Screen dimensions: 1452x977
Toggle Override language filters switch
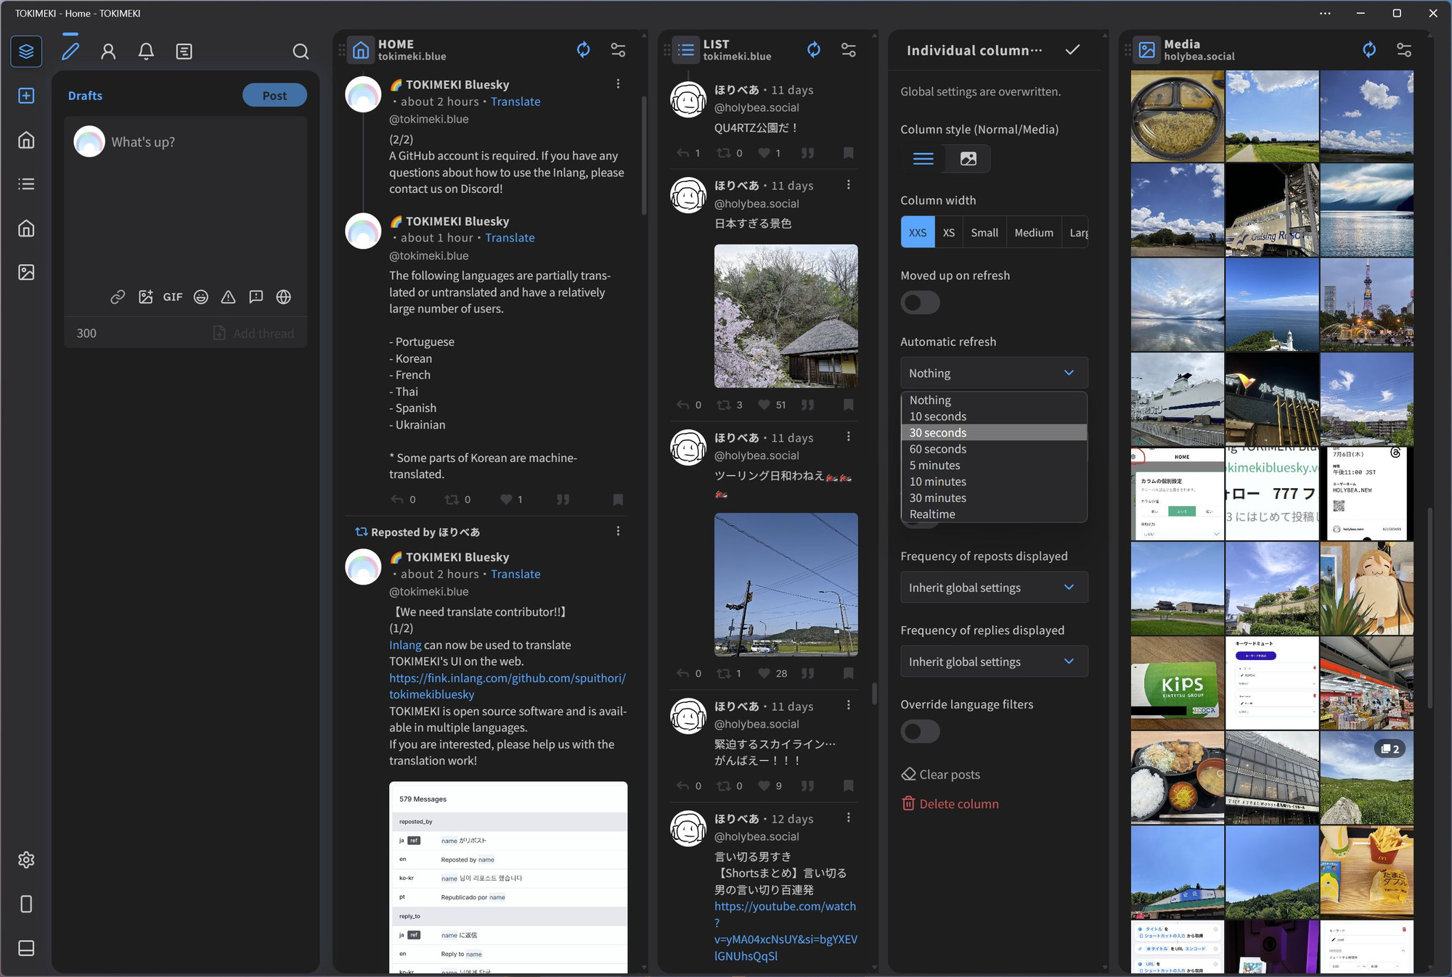pos(921,732)
